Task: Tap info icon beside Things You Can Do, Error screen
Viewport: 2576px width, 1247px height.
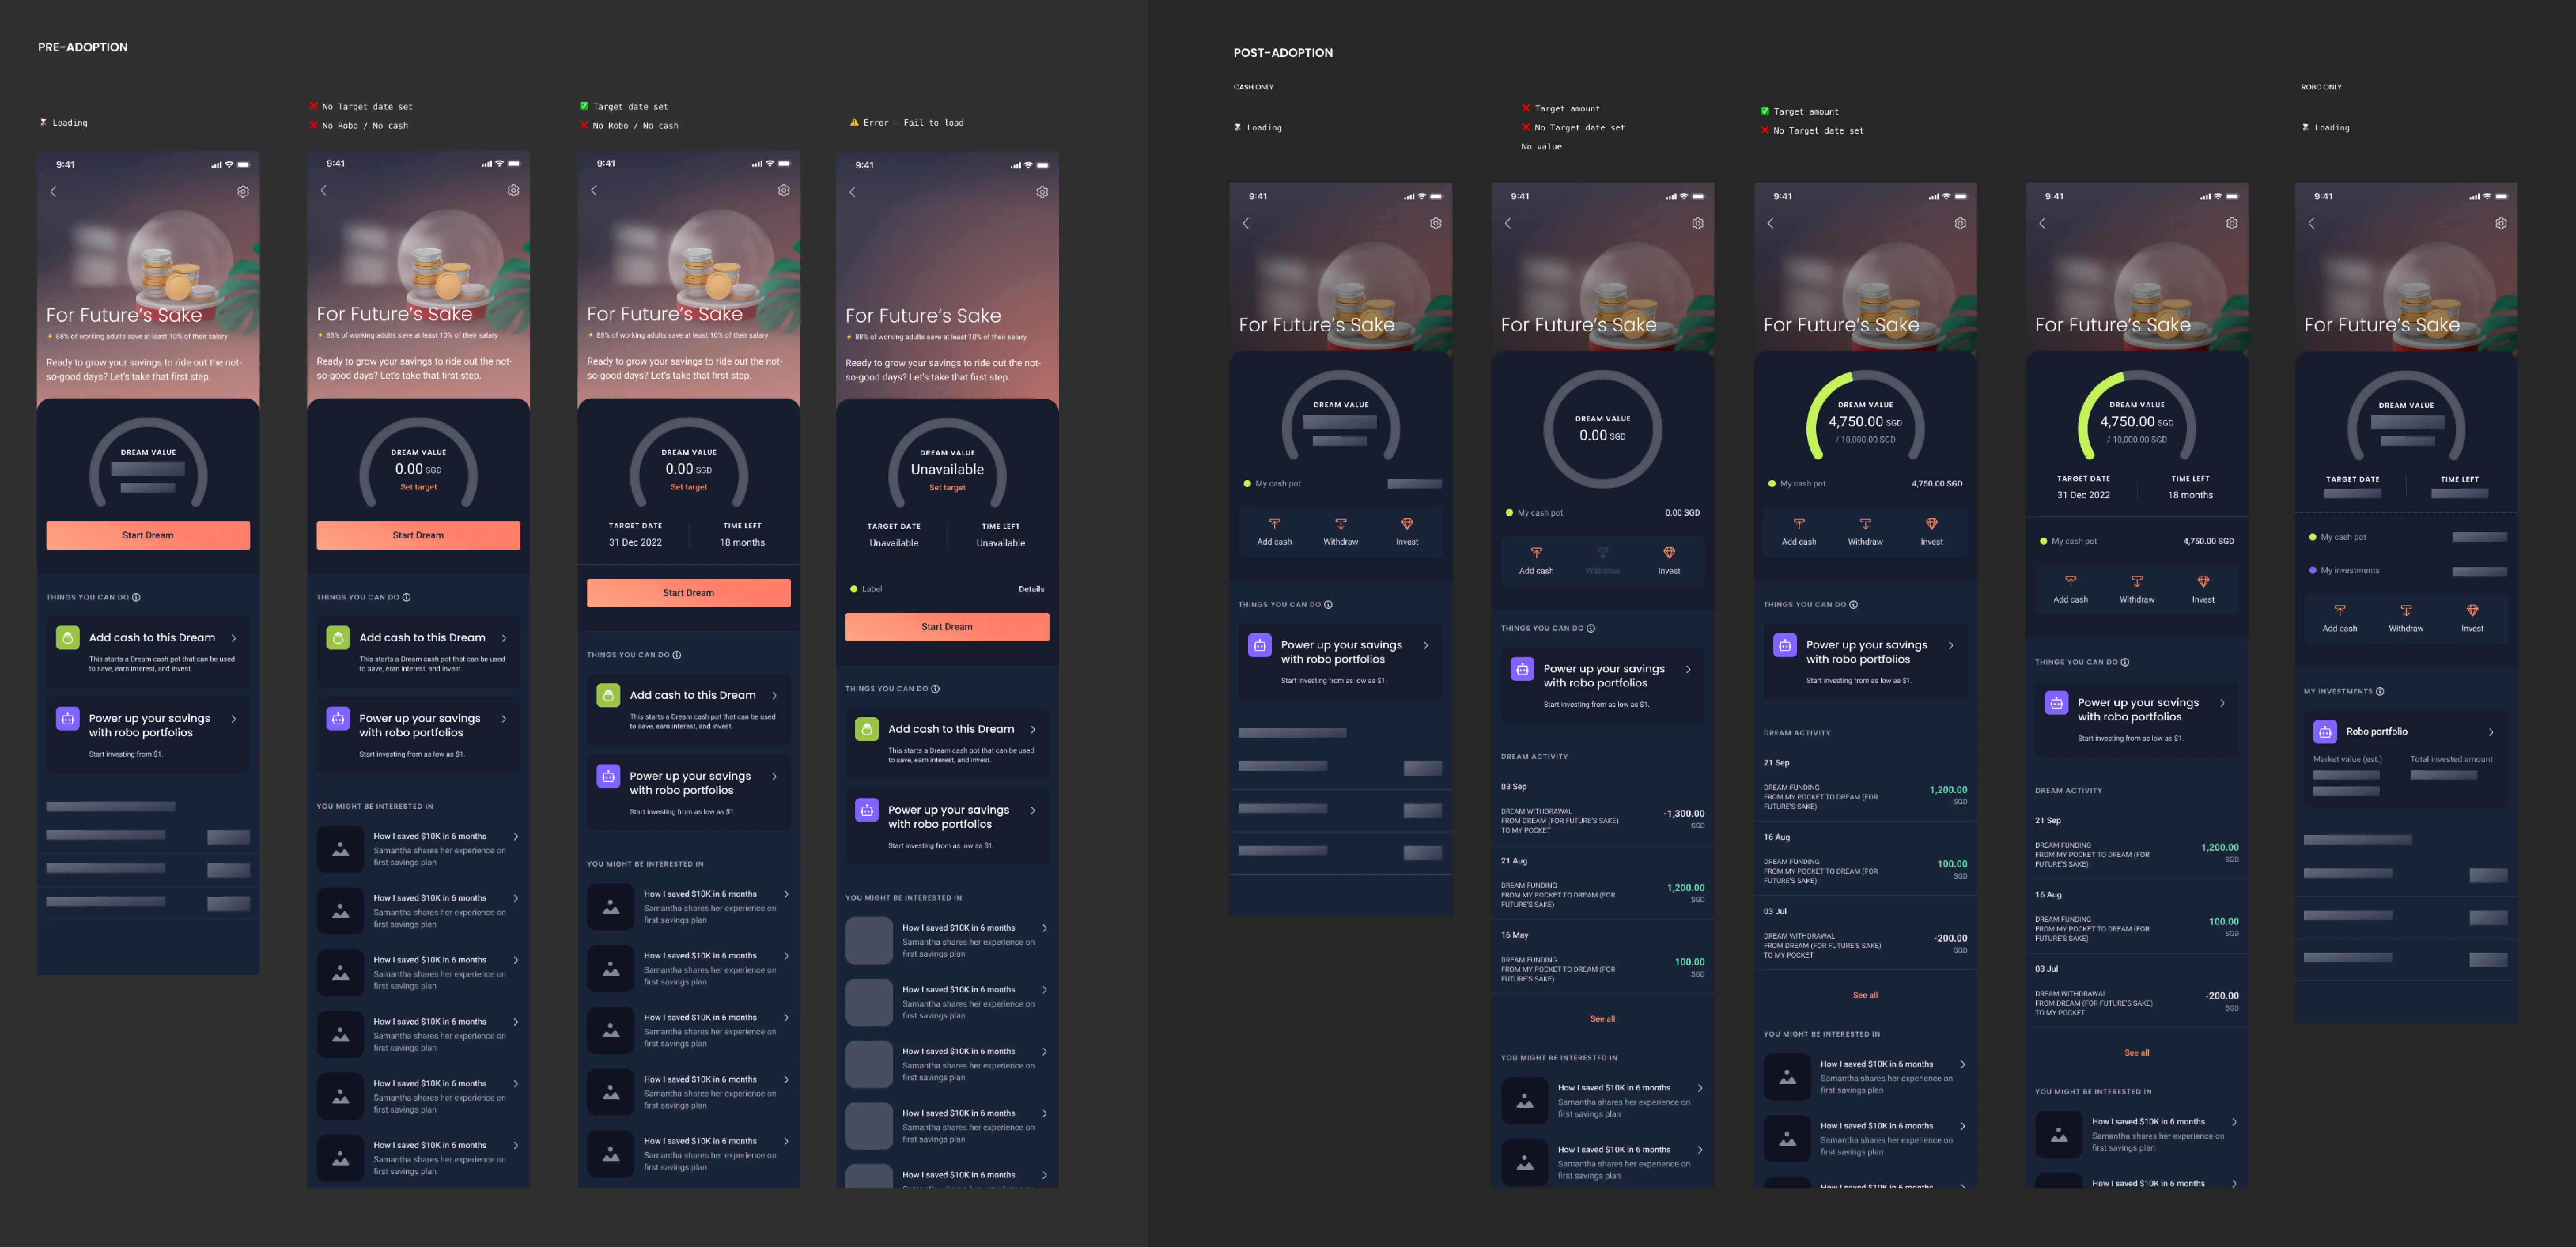Action: pyautogui.click(x=935, y=689)
